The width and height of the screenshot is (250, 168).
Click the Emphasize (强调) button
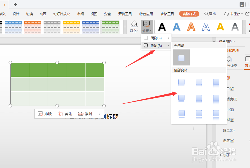pos(85,114)
